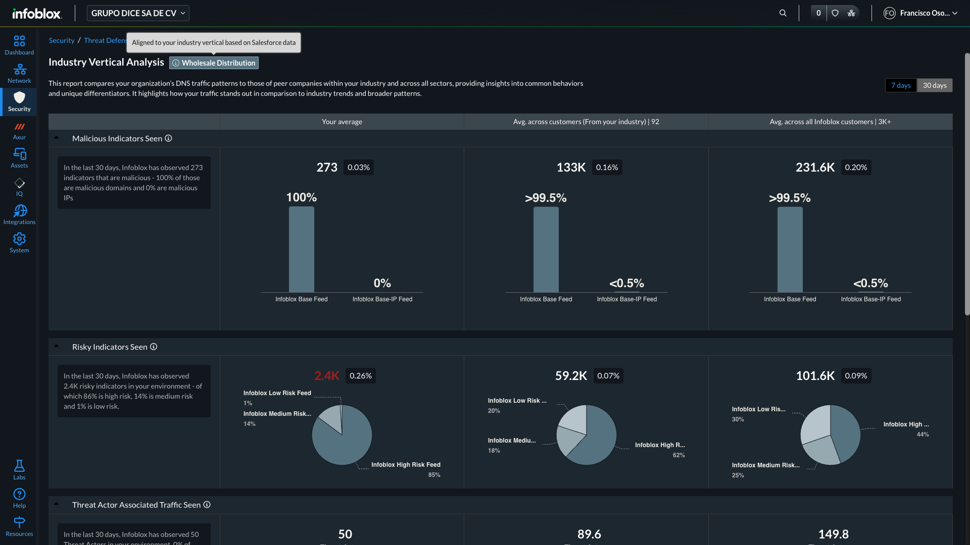The image size is (970, 545).
Task: Select the 30 days time range
Action: pyautogui.click(x=935, y=85)
